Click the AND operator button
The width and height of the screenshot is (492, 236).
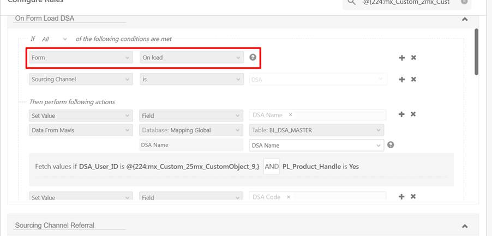pyautogui.click(x=272, y=166)
